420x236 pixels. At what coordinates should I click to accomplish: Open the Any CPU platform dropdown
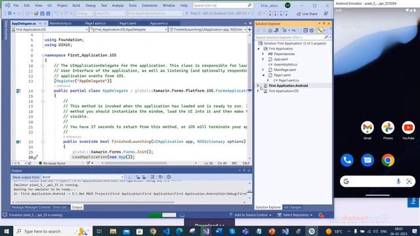111,13
